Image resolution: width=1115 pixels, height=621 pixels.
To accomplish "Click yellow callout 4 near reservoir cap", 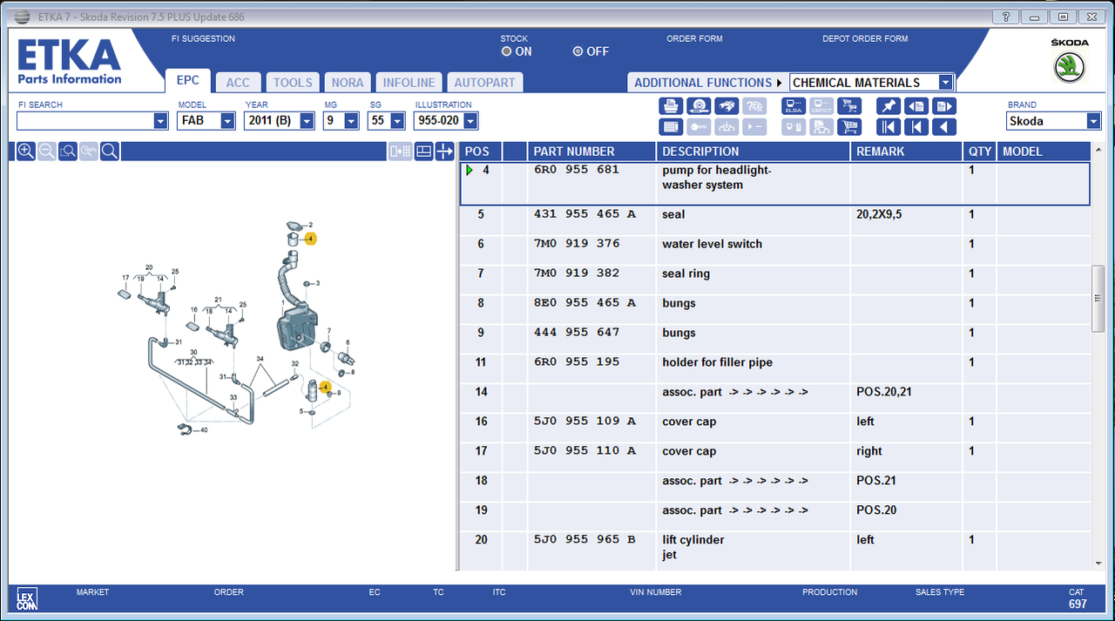I will tap(311, 239).
